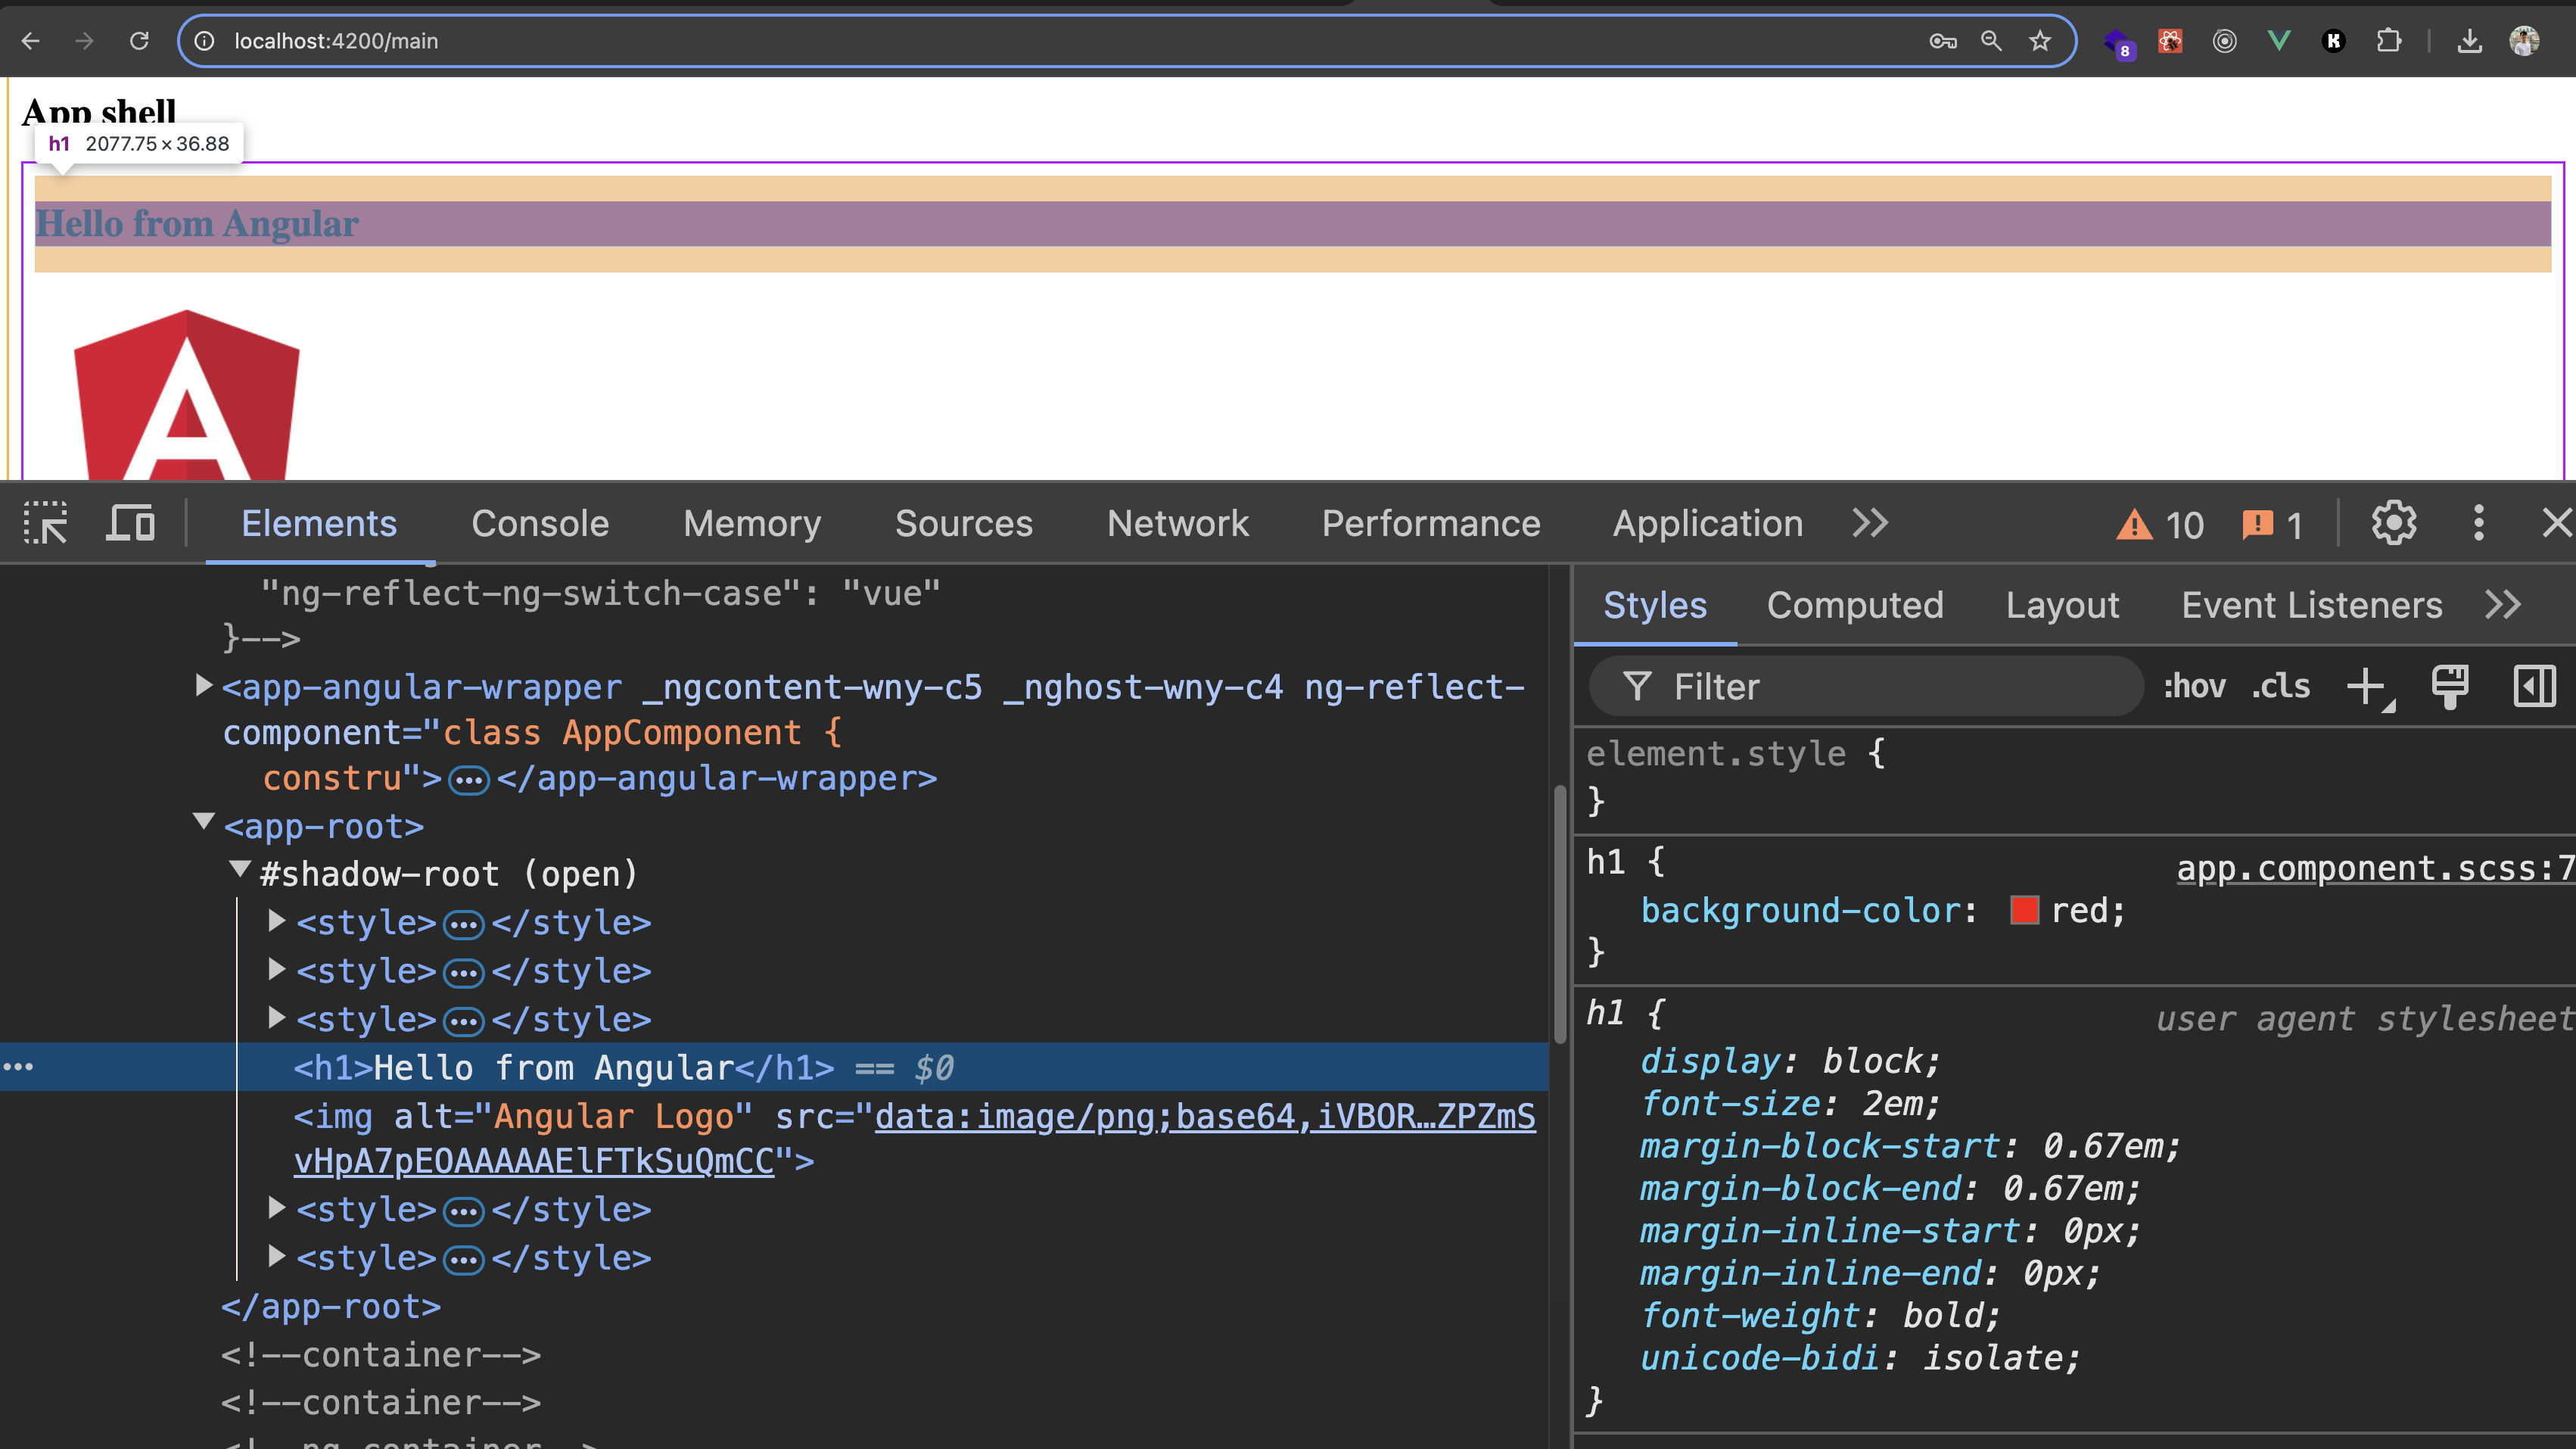
Task: Toggle the :hov element state pane
Action: click(2193, 685)
